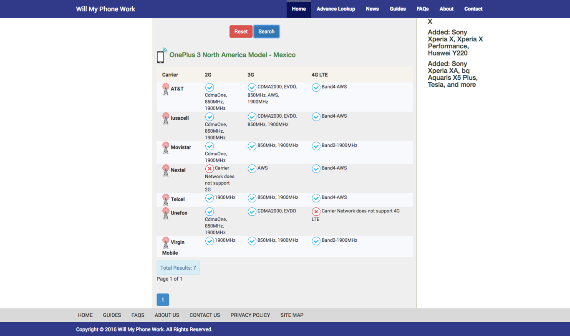Viewport: 570px width, 336px height.
Task: Open the Privacy Policy footer link
Action: click(250, 315)
